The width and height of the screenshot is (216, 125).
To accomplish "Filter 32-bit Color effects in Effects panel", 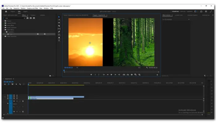I will click(x=31, y=18).
